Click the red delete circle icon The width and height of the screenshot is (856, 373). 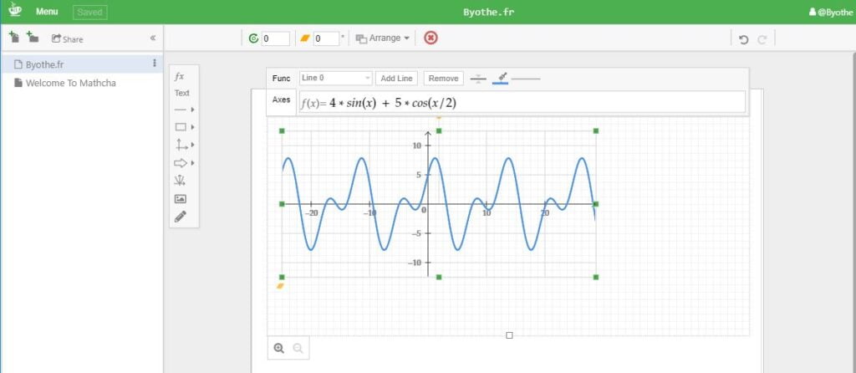[431, 38]
